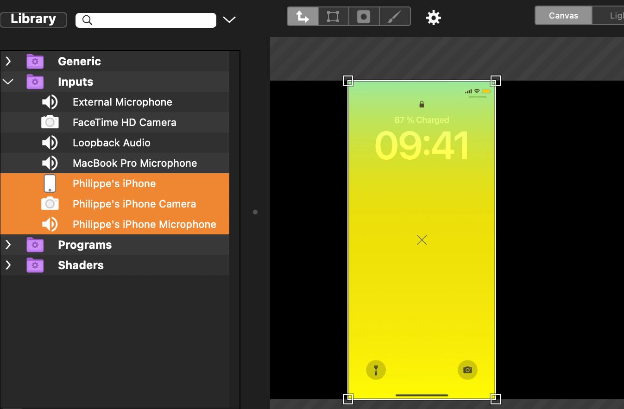
Task: Expand the Programs folder
Action: (8, 245)
